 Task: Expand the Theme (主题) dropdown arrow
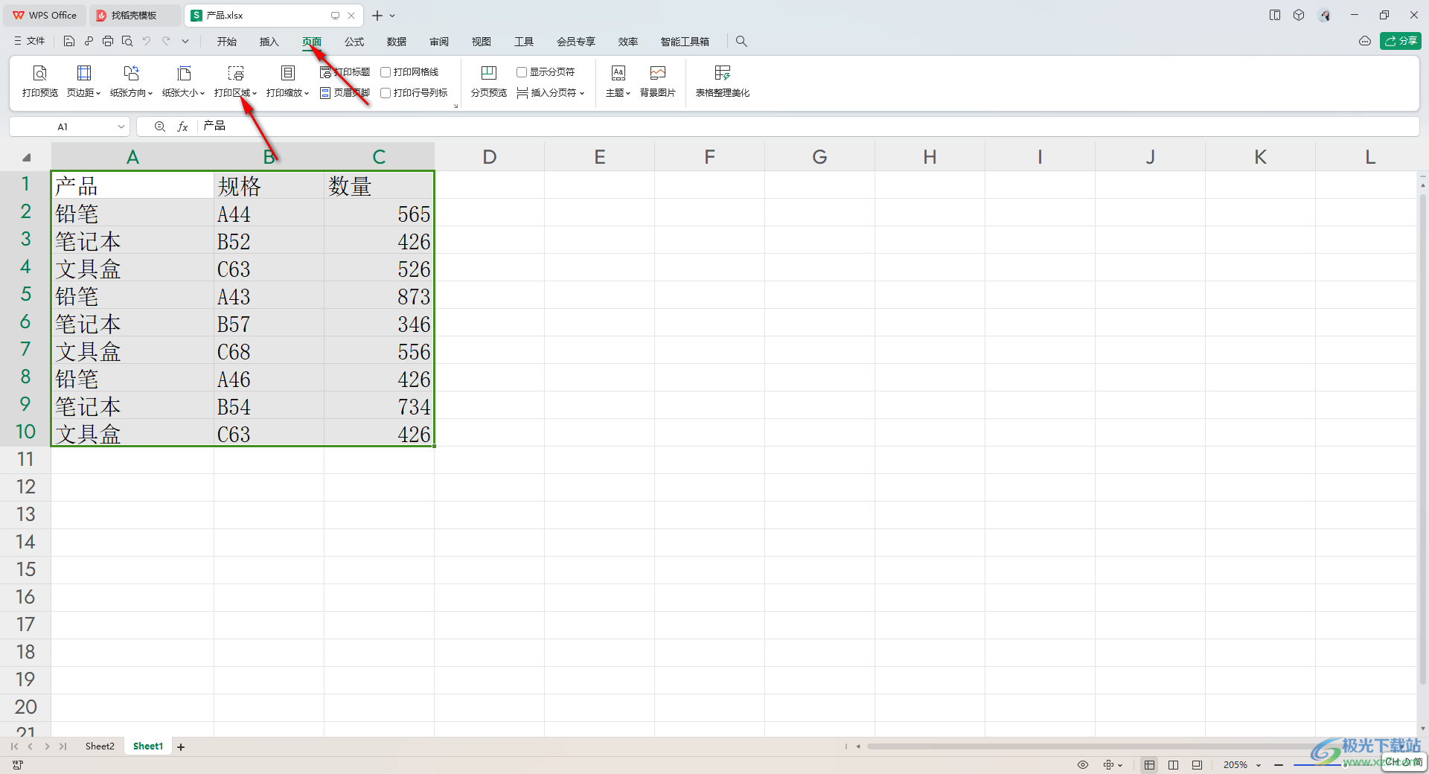(628, 94)
